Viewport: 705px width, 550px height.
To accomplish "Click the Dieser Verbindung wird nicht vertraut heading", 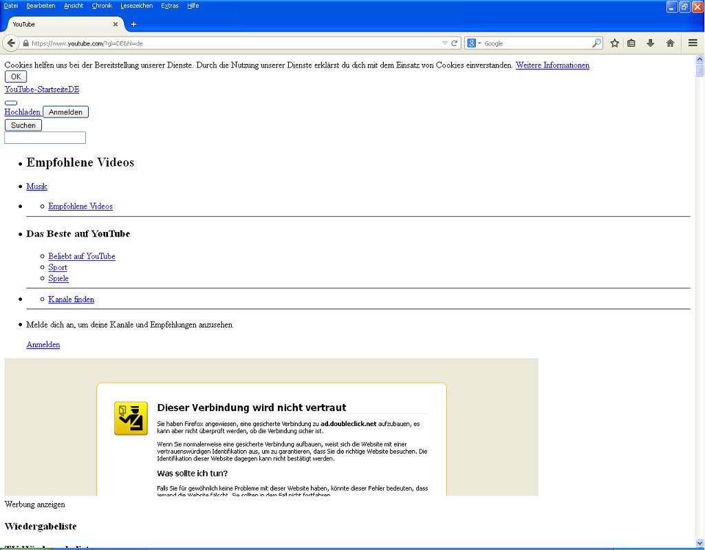I will coord(252,408).
